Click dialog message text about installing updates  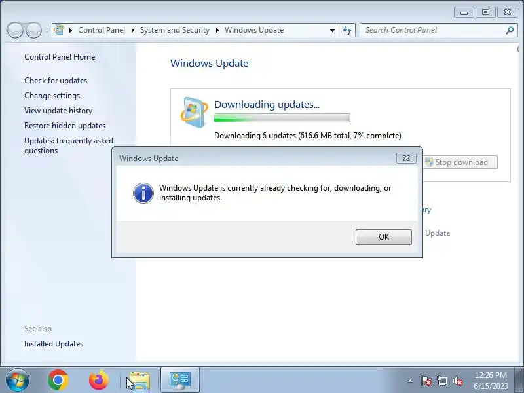pos(275,193)
